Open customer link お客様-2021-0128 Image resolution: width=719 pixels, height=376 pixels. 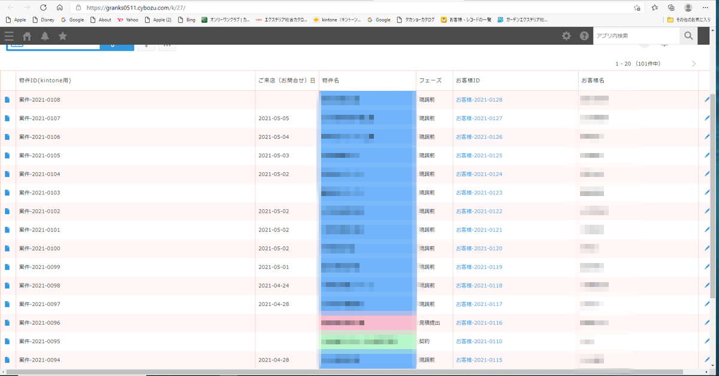point(479,100)
